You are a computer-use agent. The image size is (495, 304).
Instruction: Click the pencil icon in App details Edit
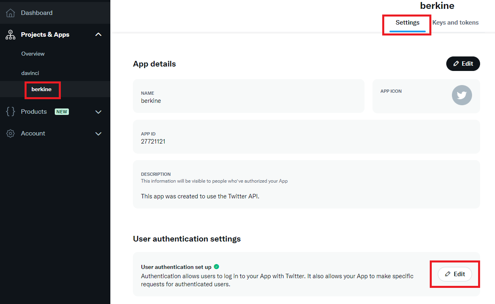[x=456, y=64]
